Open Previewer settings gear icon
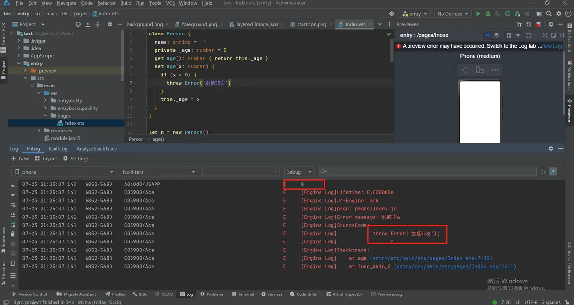This screenshot has width=574, height=305. click(551, 24)
